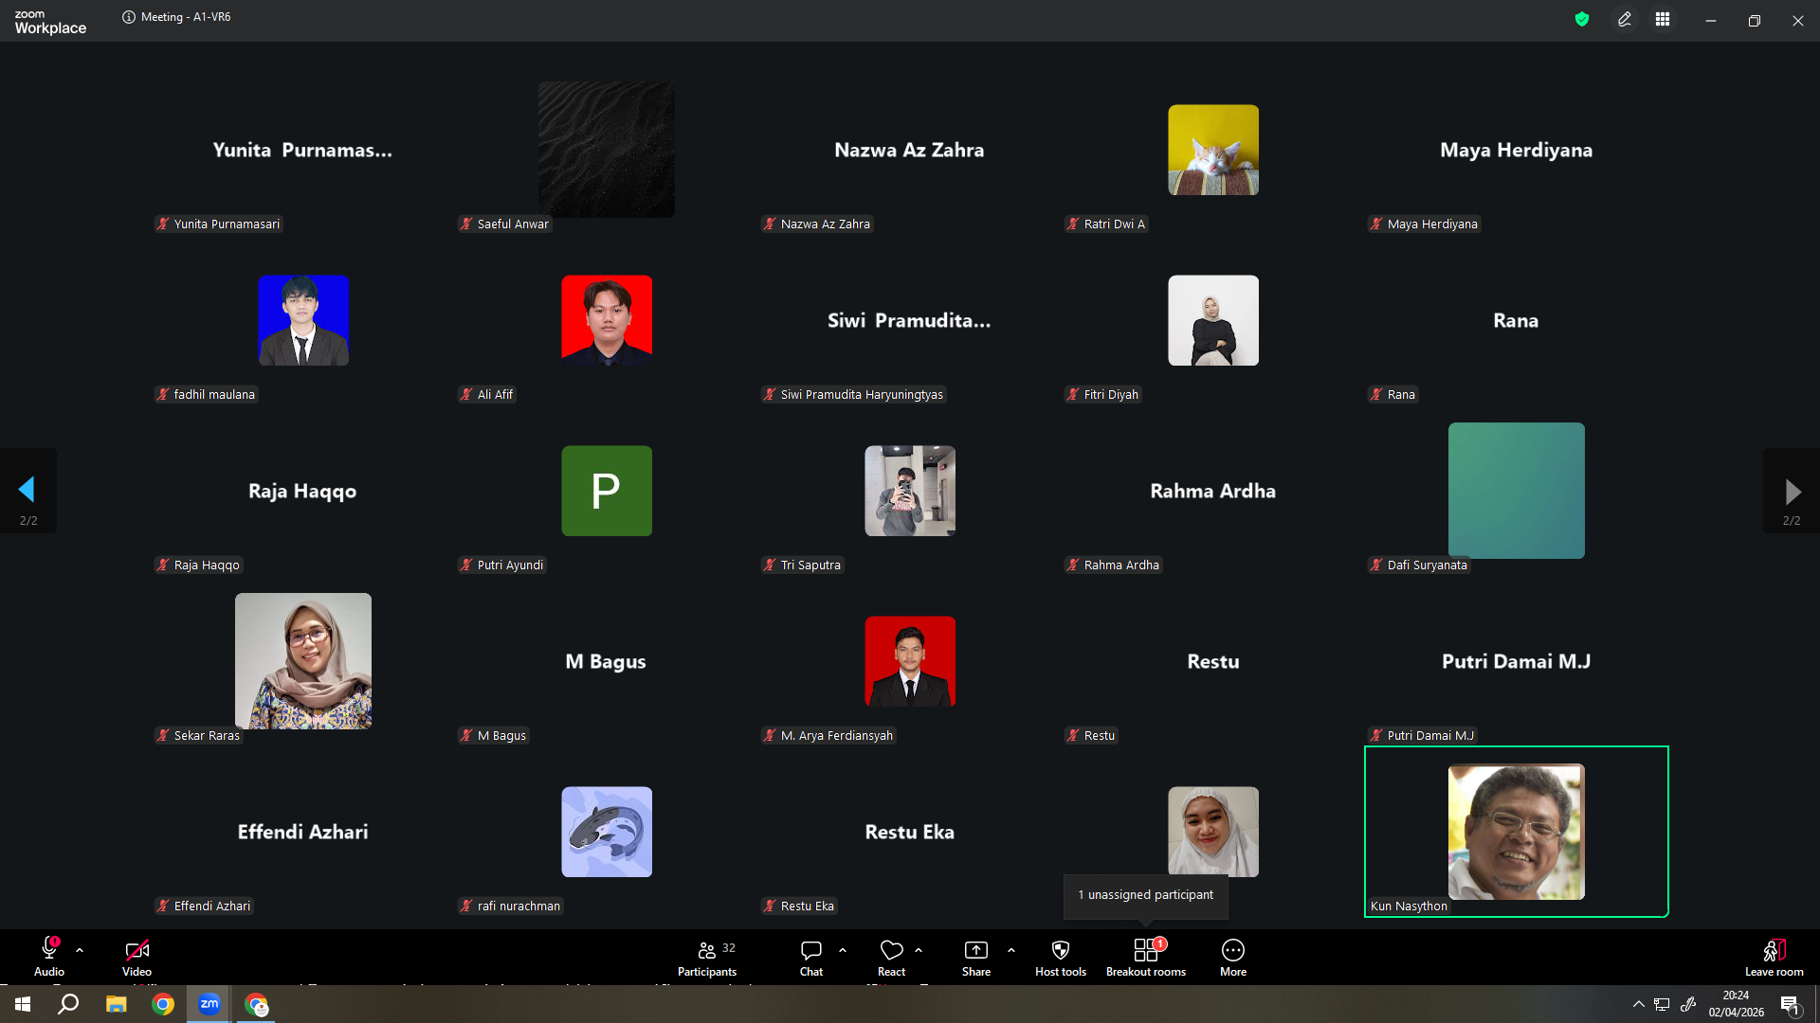Click the green encryption shield icon
Image resolution: width=1820 pixels, height=1023 pixels.
click(1582, 19)
